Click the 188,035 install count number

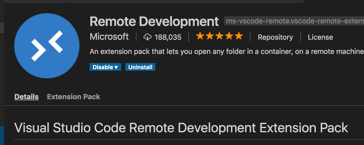tap(168, 37)
